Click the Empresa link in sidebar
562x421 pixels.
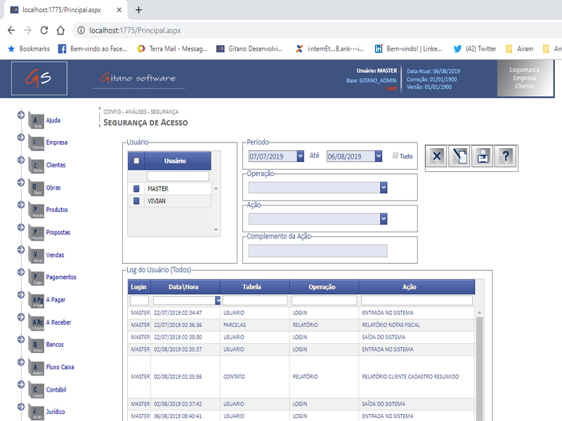tap(56, 142)
